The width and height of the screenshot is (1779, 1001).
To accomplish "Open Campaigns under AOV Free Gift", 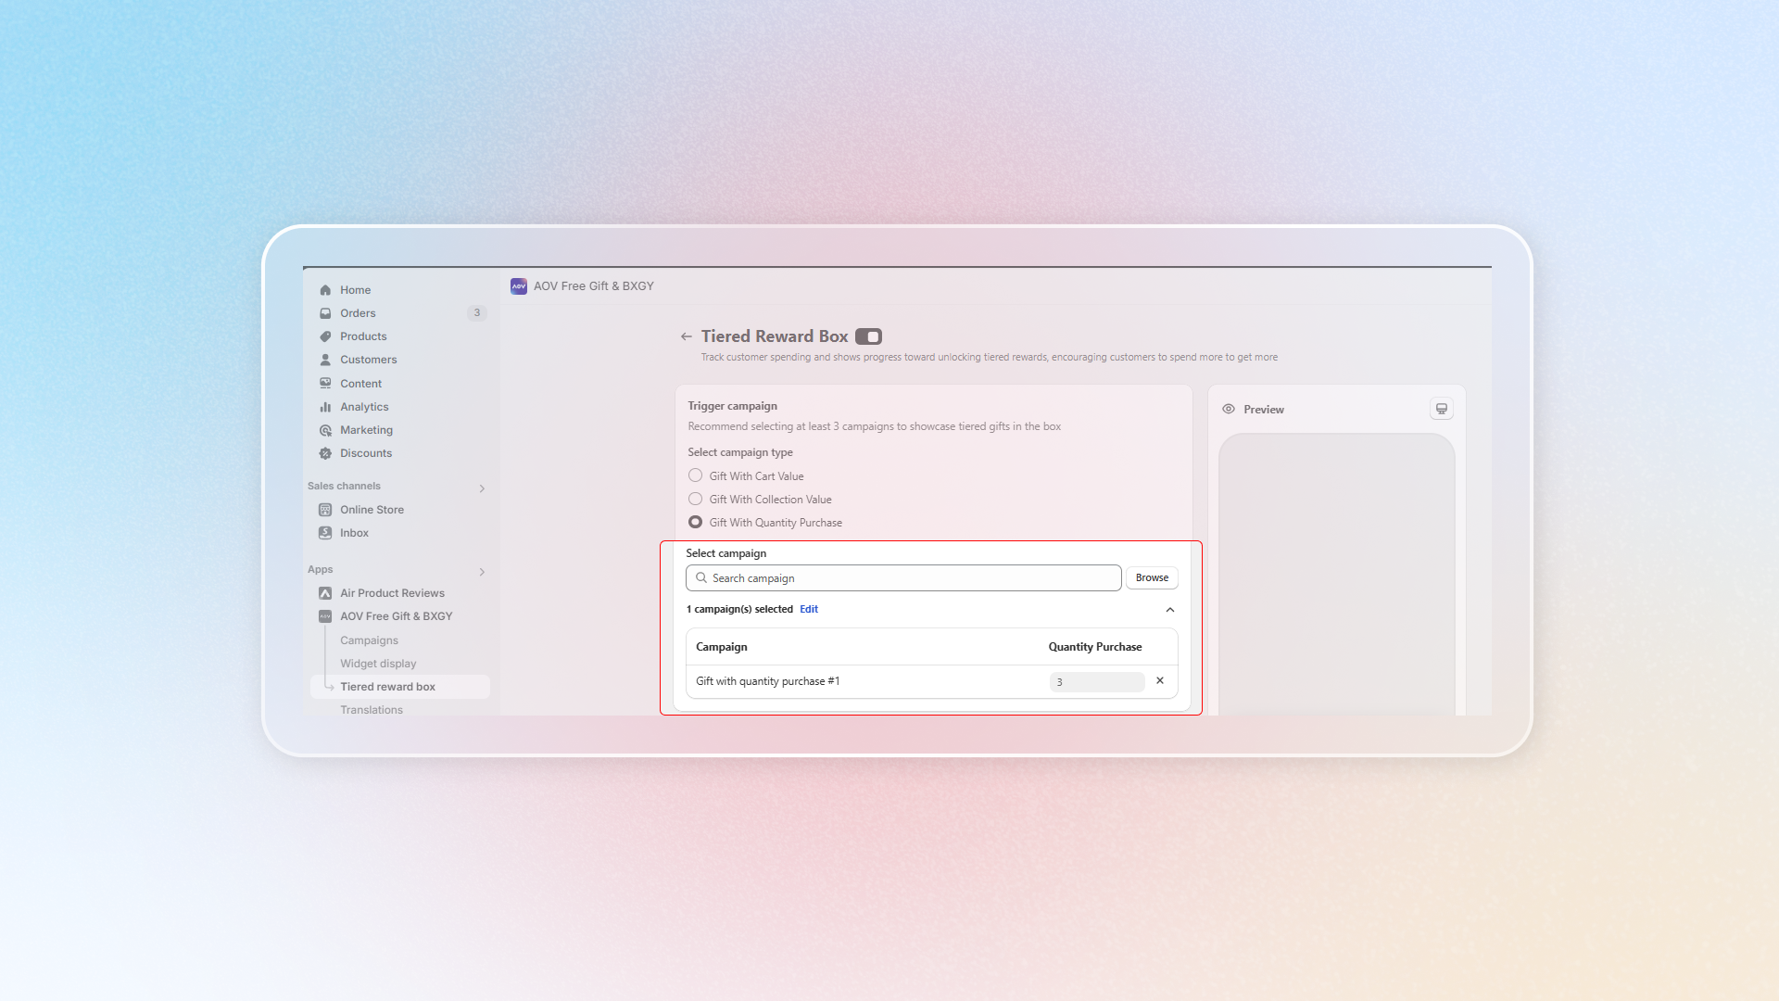I will tap(369, 640).
